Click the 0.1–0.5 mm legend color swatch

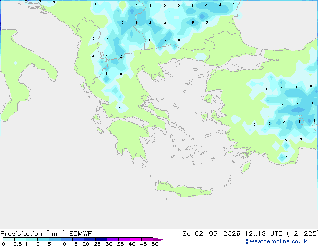point(9,239)
